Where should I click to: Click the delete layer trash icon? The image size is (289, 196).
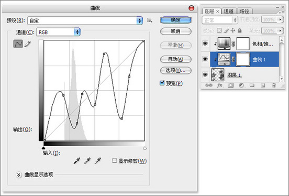pyautogui.click(x=274, y=85)
